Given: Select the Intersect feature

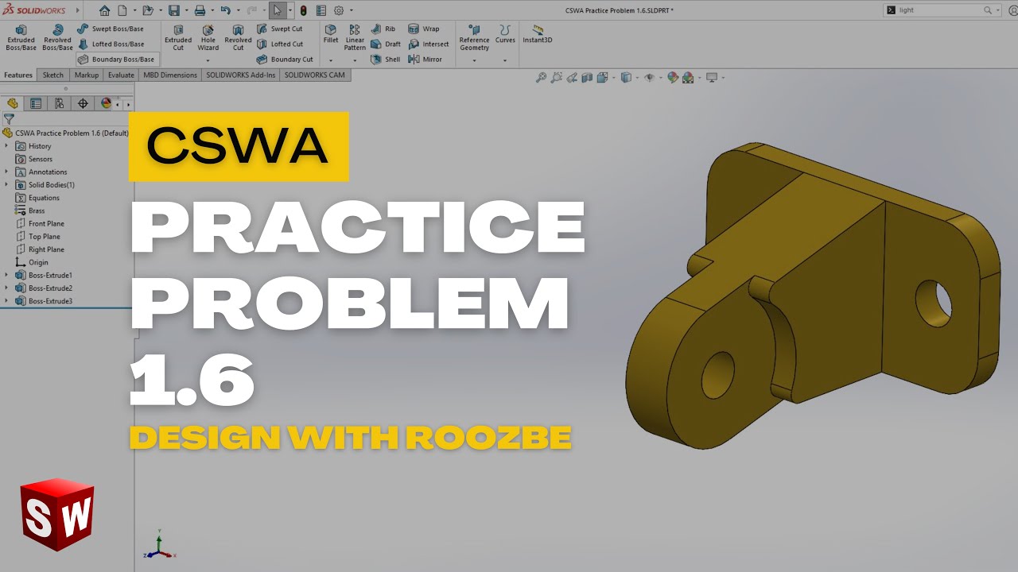Looking at the screenshot, I should (429, 44).
